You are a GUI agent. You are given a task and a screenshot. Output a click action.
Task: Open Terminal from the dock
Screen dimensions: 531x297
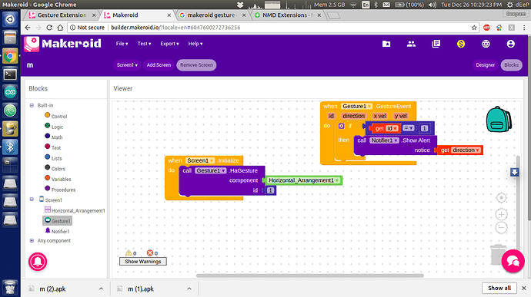(10, 74)
